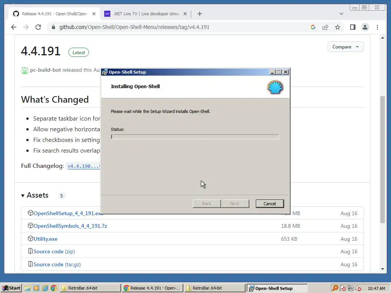This screenshot has width=391, height=293.
Task: Click the installation progress bar
Action: click(195, 137)
